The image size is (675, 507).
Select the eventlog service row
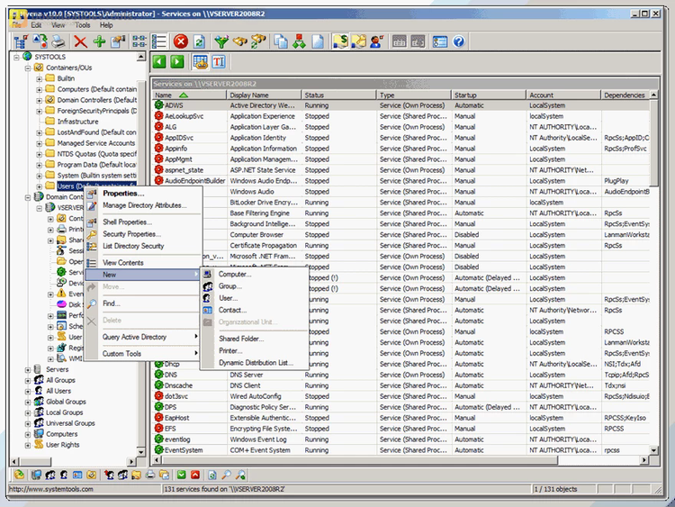[x=400, y=439]
